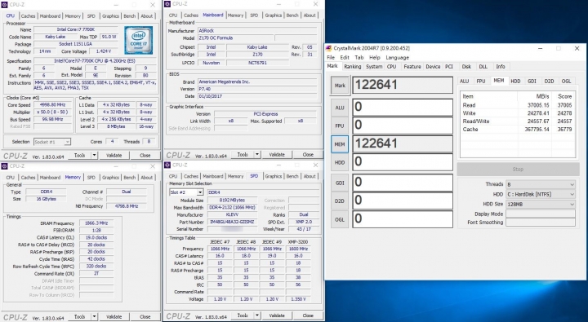Open the HDD drive selection dropdown
588x322 pixels.
click(541, 194)
